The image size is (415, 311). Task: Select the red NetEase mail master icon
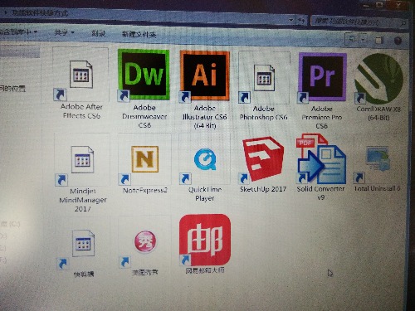(205, 240)
